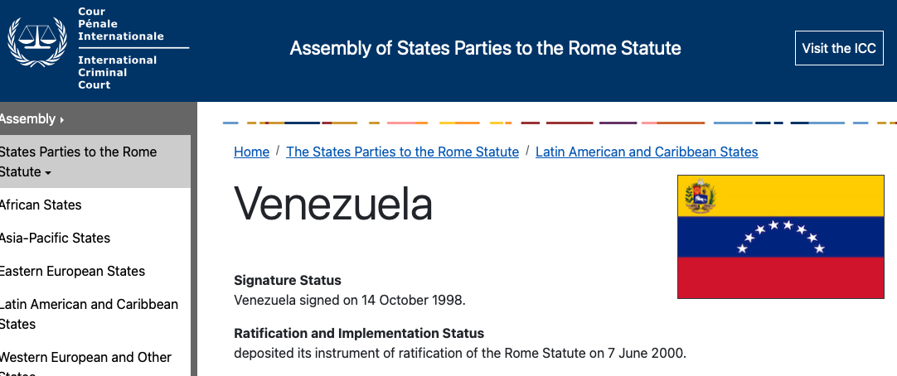Select Latin American and Caribbean States sidebar item
Screen dimensions: 897x376
[89, 314]
